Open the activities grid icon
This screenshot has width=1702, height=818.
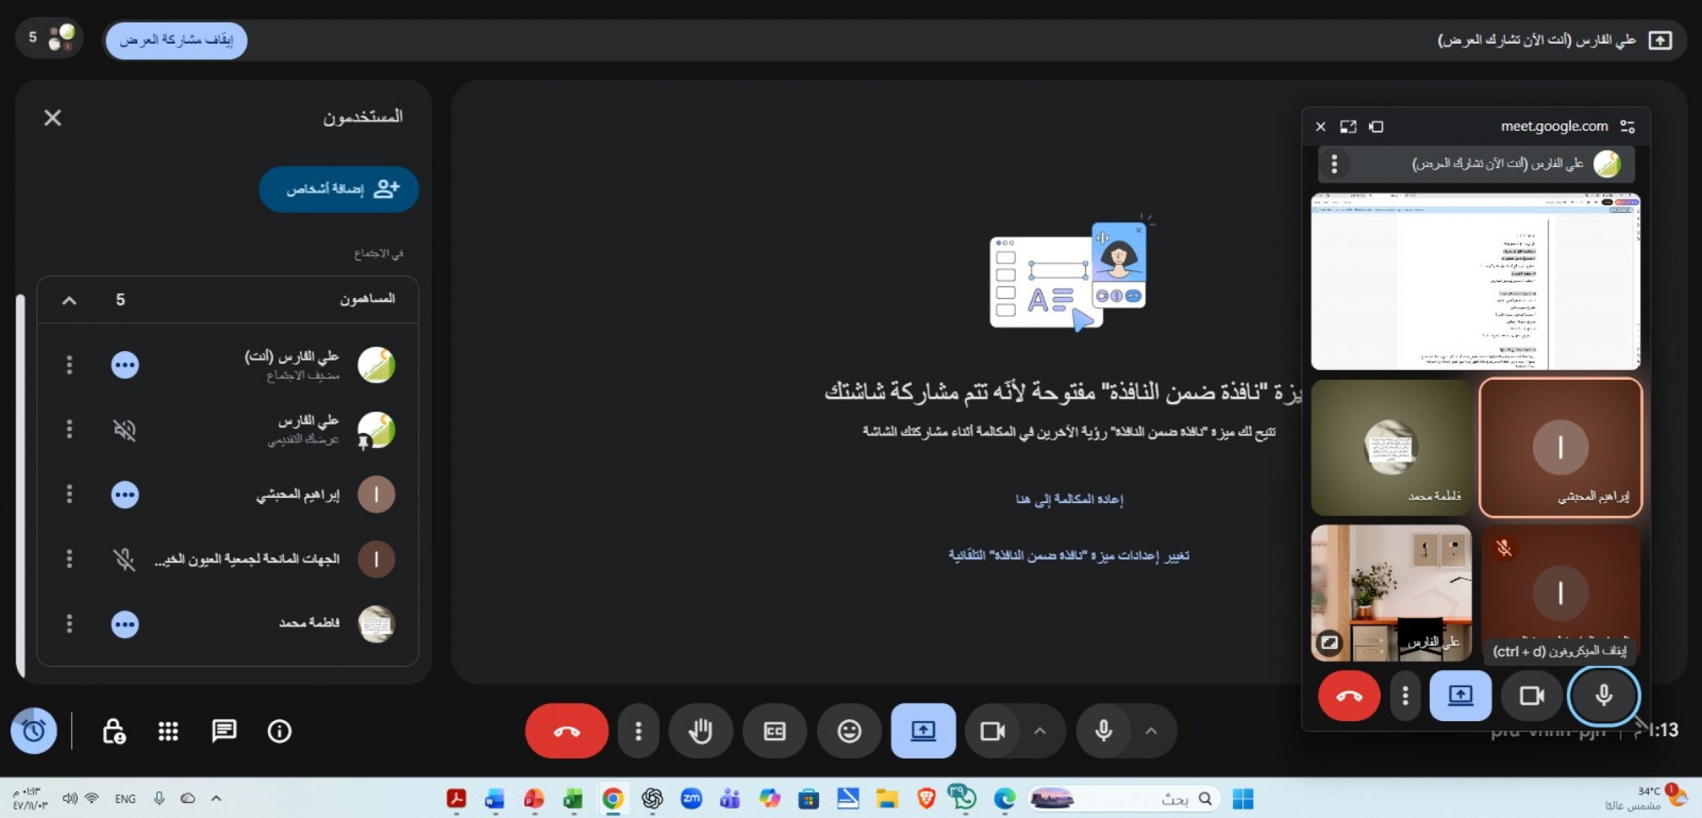pyautogui.click(x=168, y=731)
